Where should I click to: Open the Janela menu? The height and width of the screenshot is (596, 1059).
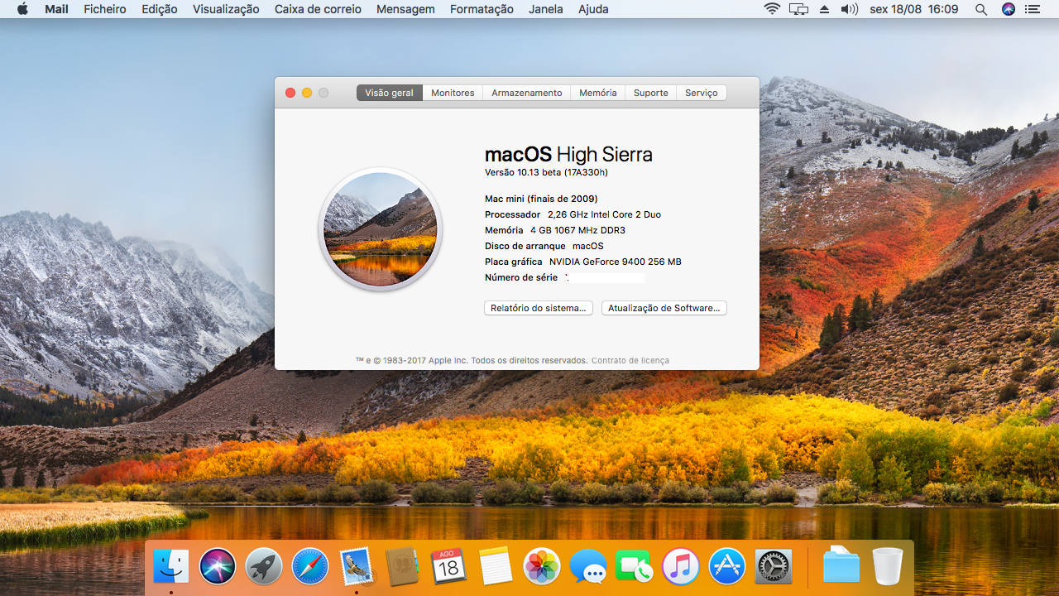(545, 9)
